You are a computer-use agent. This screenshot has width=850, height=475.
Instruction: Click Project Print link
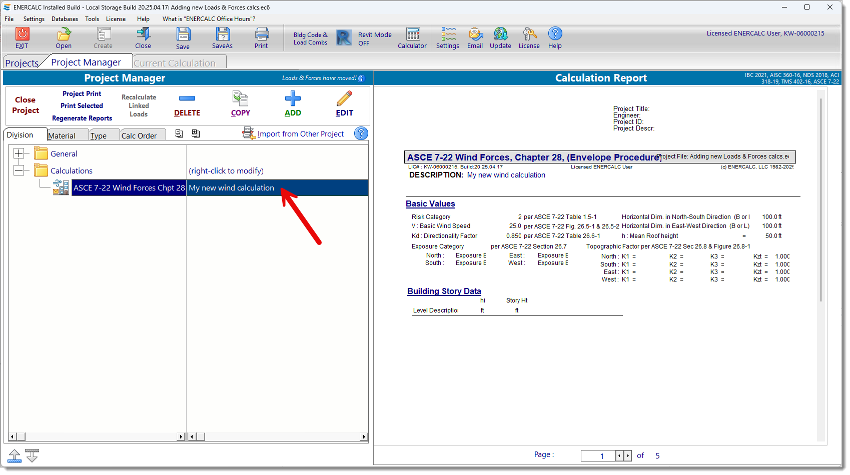click(x=82, y=93)
